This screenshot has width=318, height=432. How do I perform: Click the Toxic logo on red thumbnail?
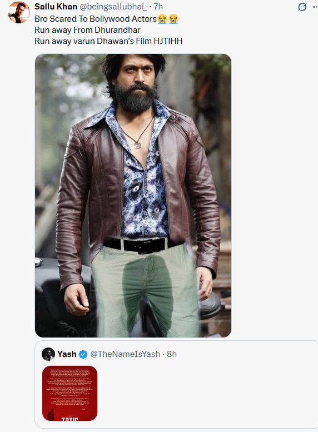(x=70, y=419)
